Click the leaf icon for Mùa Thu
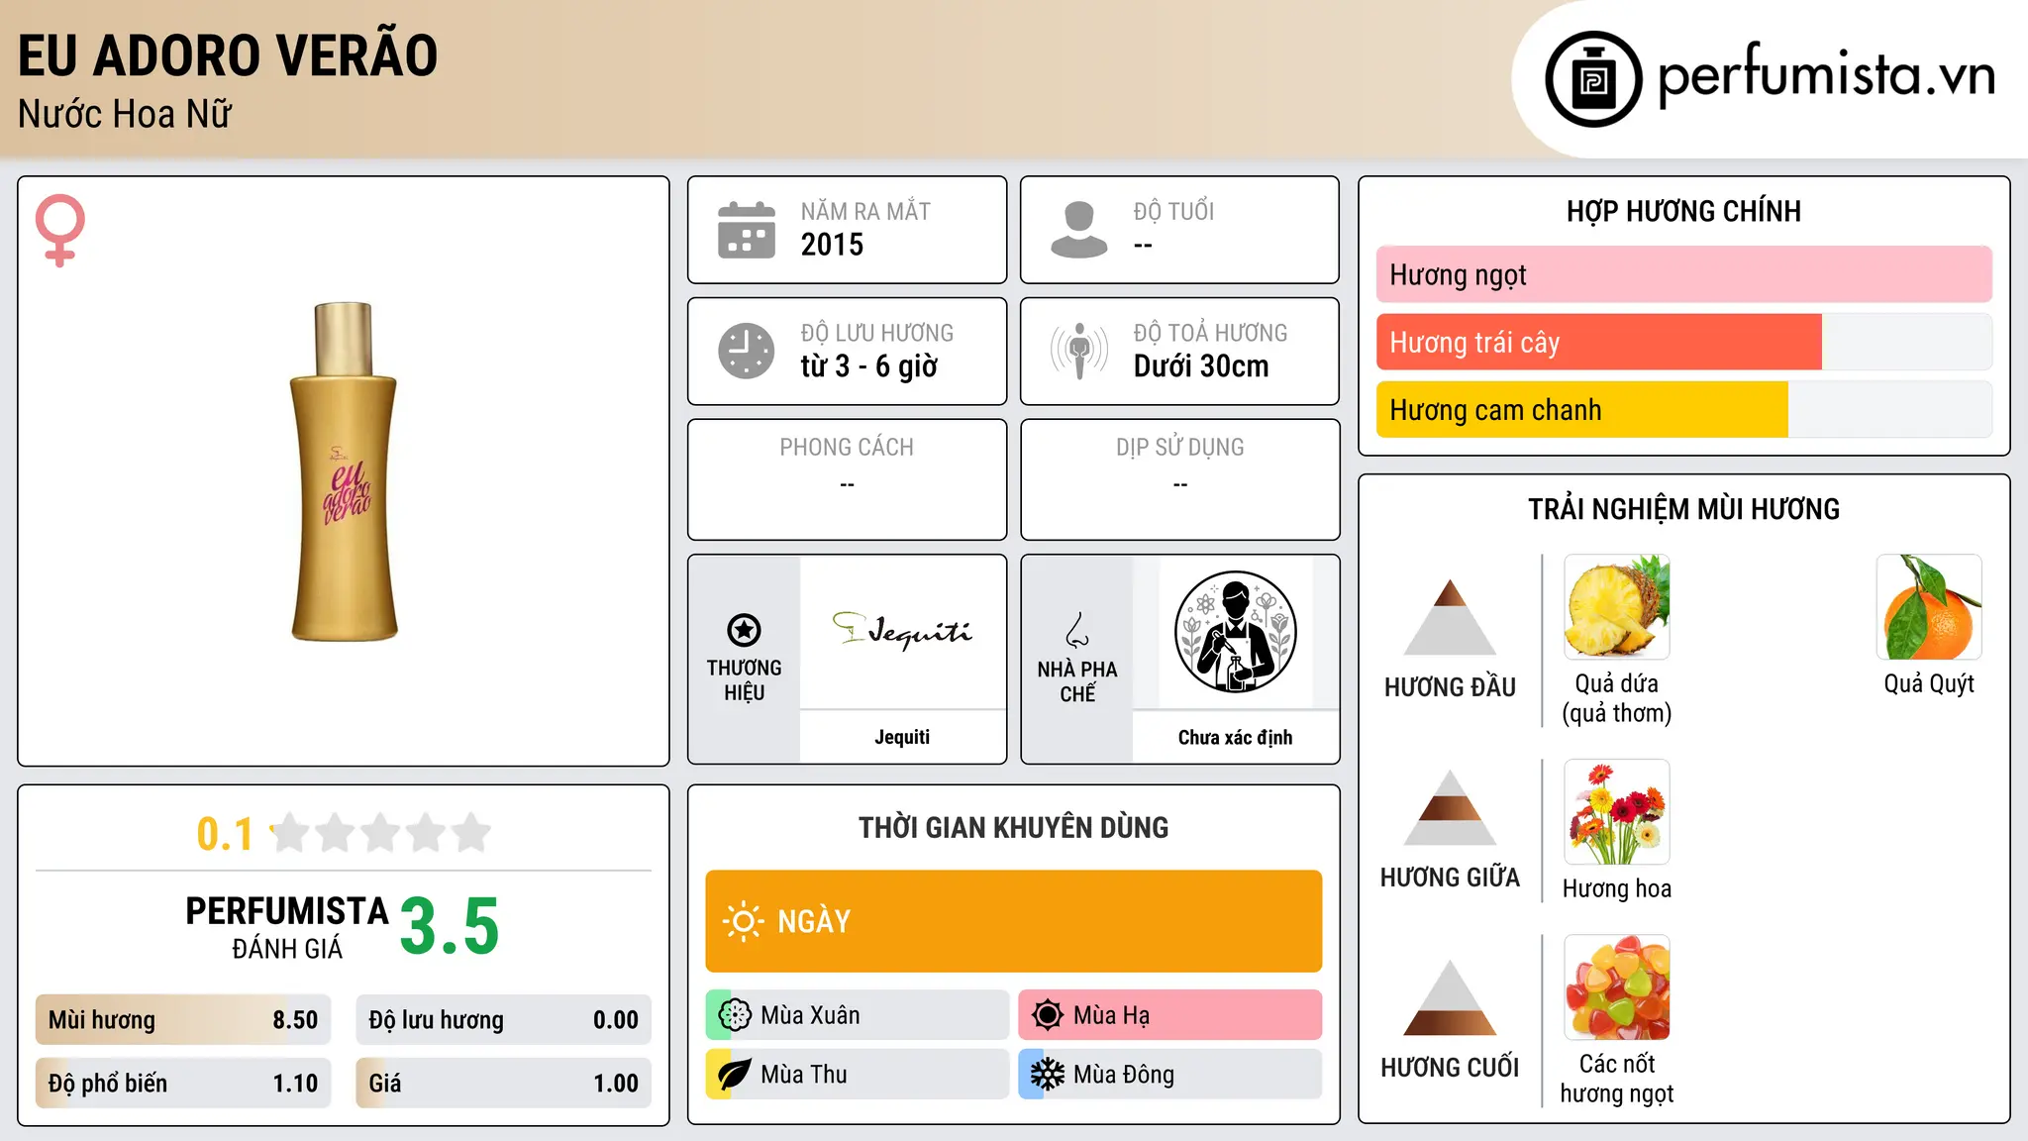The image size is (2028, 1141). (x=735, y=1075)
